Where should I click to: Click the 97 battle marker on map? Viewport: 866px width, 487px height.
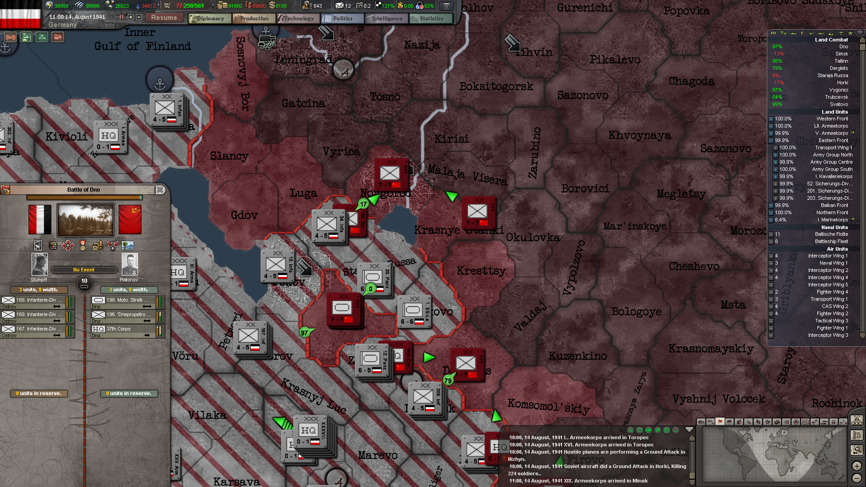pos(304,333)
